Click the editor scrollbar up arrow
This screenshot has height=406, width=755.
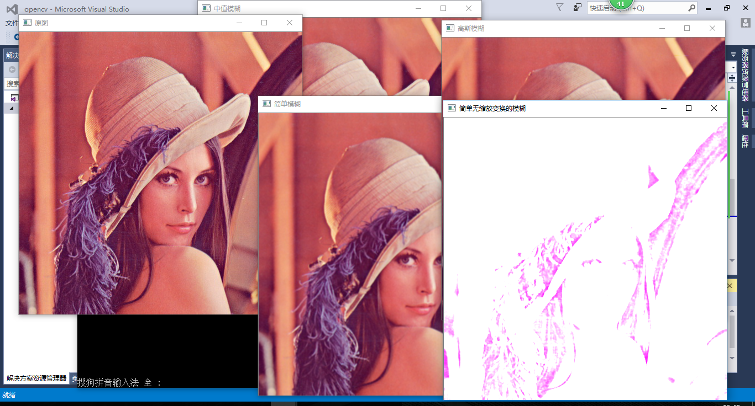tap(733, 88)
